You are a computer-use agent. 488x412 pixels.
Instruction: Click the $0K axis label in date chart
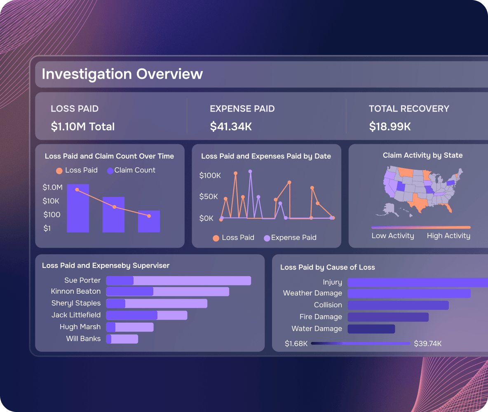tap(206, 218)
